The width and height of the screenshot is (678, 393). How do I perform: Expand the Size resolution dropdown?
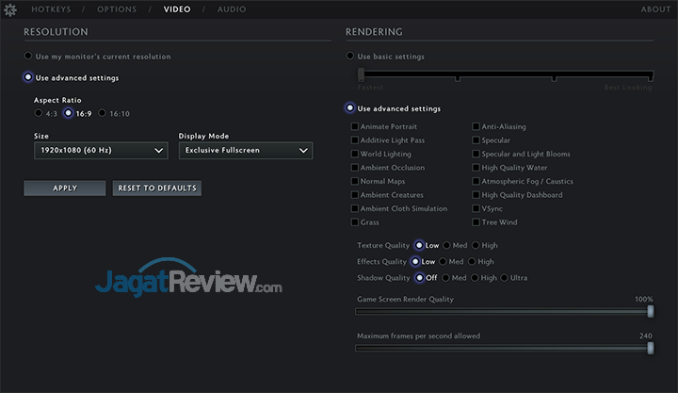pyautogui.click(x=100, y=150)
